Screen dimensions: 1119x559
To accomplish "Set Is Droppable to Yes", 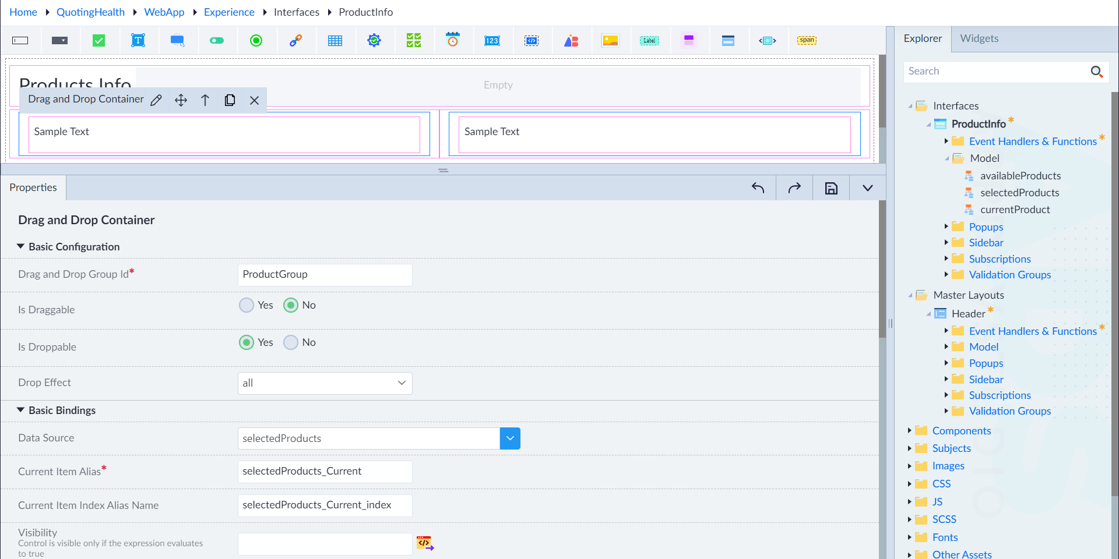I will point(247,342).
